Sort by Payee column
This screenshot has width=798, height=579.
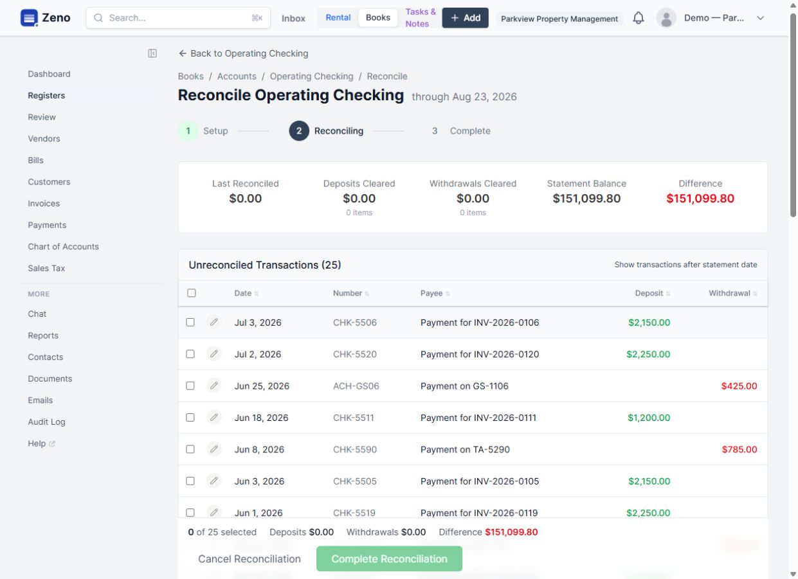click(x=435, y=293)
